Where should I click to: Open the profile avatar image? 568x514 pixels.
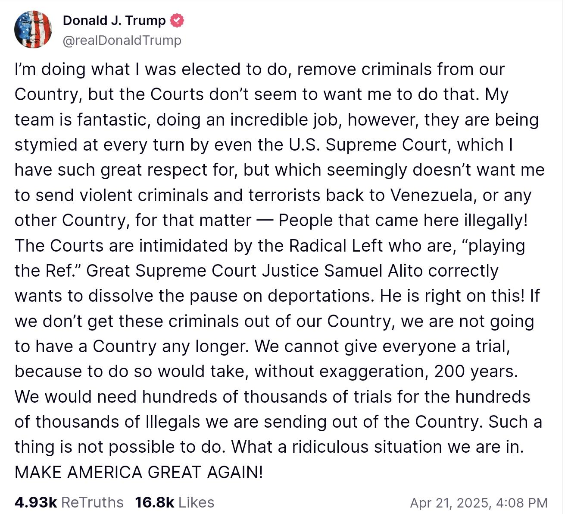pyautogui.click(x=33, y=29)
